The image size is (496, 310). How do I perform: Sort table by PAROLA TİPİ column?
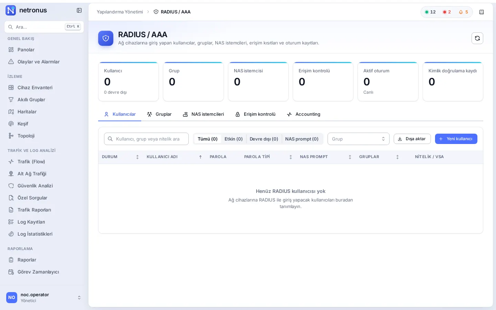tap(268, 157)
